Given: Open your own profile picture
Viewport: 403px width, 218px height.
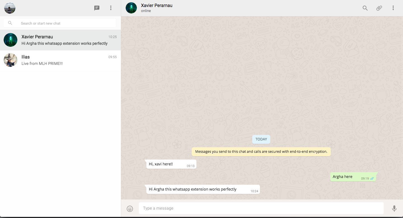Looking at the screenshot, I should coord(10,8).
